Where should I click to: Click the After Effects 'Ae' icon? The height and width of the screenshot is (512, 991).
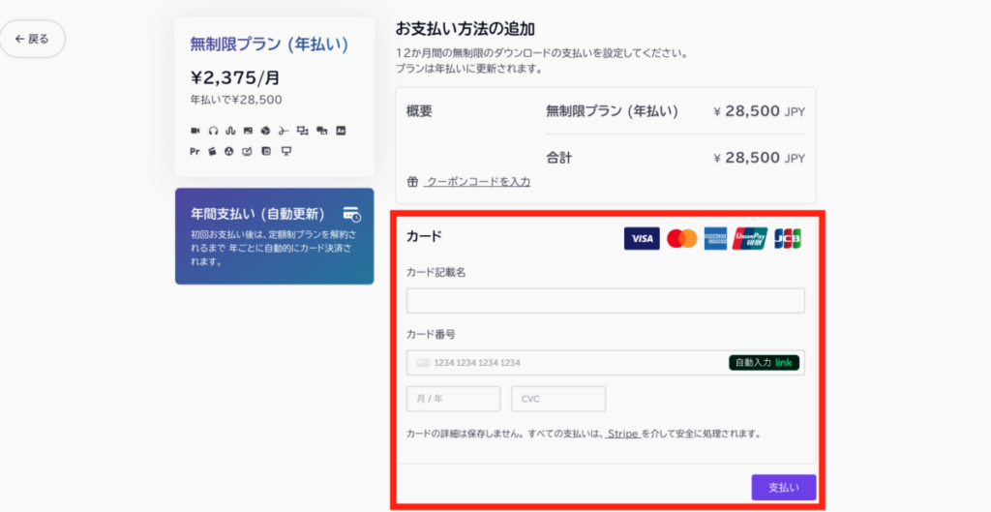(x=341, y=130)
